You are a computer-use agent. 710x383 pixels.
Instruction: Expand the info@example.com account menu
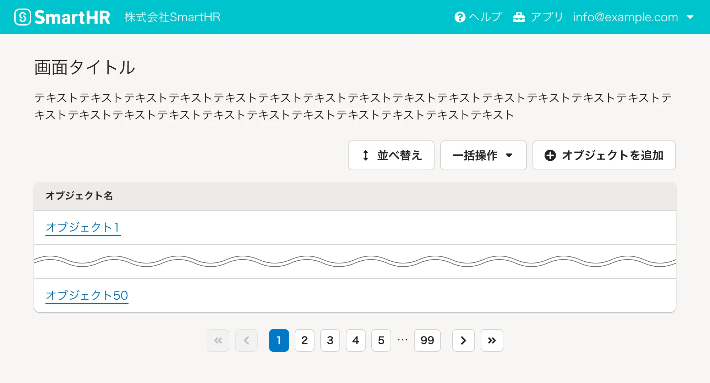point(625,17)
